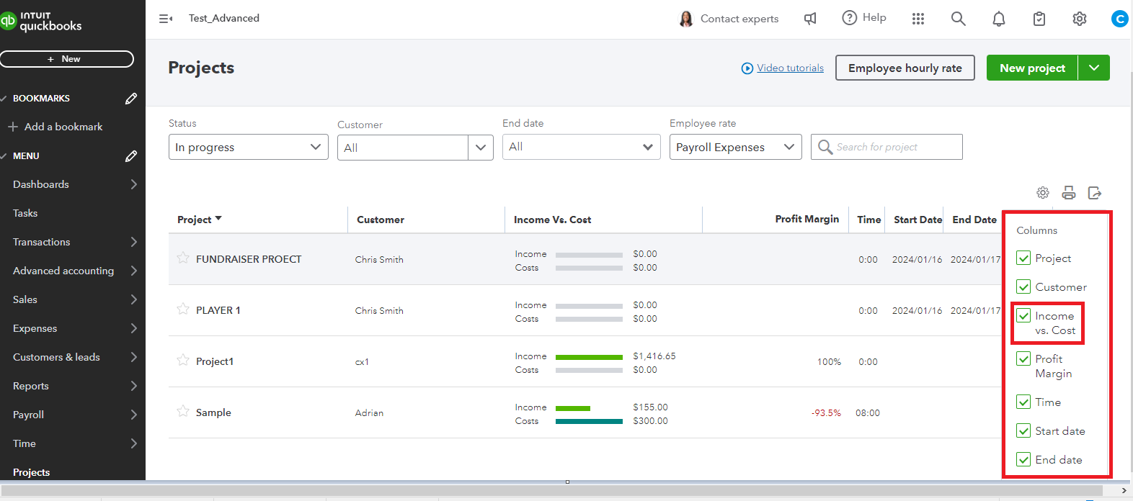Expand Advanced accounting menu item

click(x=63, y=271)
